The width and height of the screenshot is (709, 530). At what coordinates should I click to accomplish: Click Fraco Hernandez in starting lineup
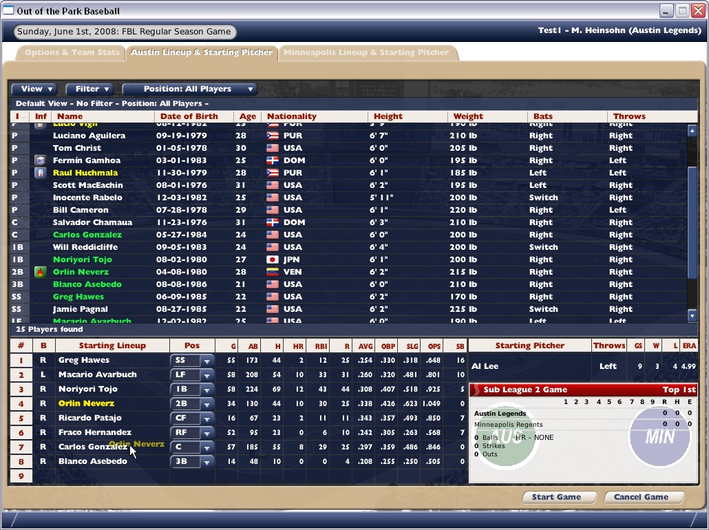coord(95,432)
